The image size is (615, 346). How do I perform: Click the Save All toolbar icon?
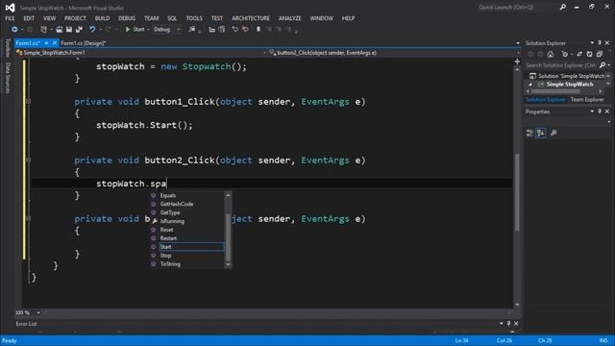pyautogui.click(x=79, y=29)
